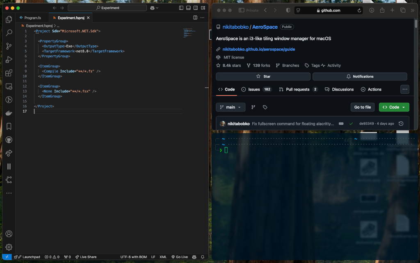Open the notifications bell in VS Code status bar
Screen dimensions: 420x263
pyautogui.click(x=203, y=257)
